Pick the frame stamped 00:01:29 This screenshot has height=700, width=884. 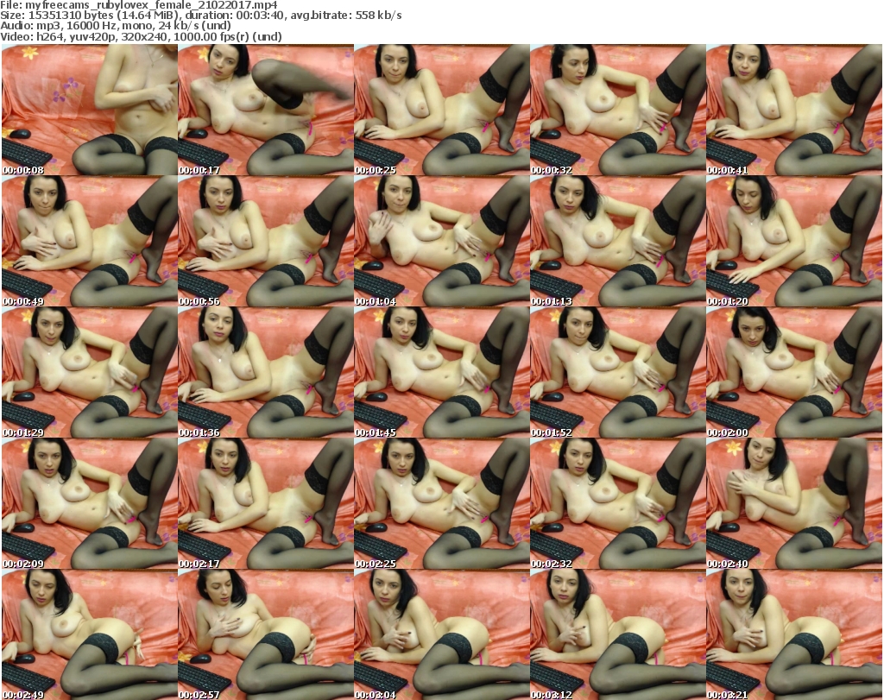90,373
